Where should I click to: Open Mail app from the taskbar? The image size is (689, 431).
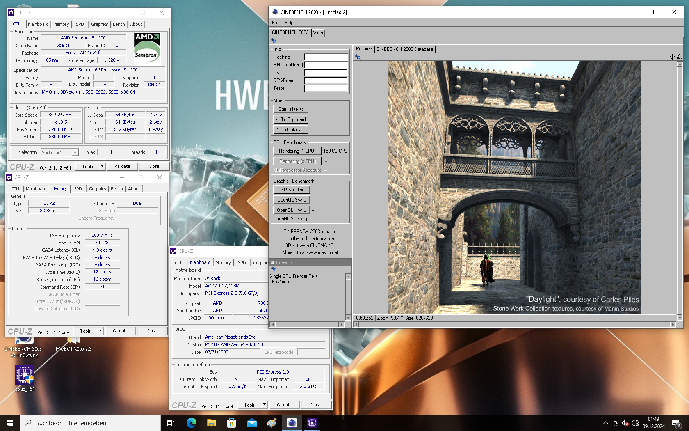pyautogui.click(x=251, y=423)
